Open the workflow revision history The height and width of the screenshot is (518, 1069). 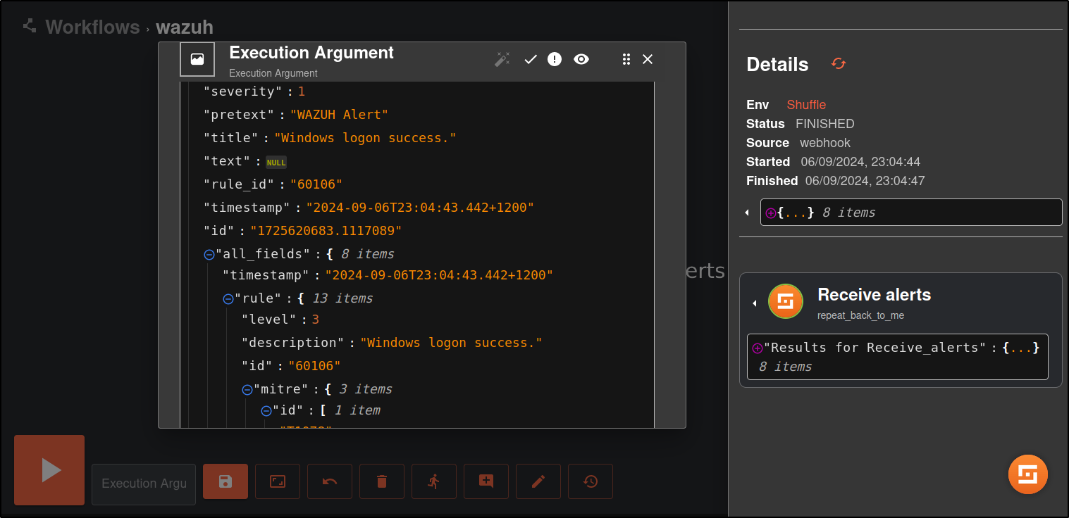tap(591, 481)
